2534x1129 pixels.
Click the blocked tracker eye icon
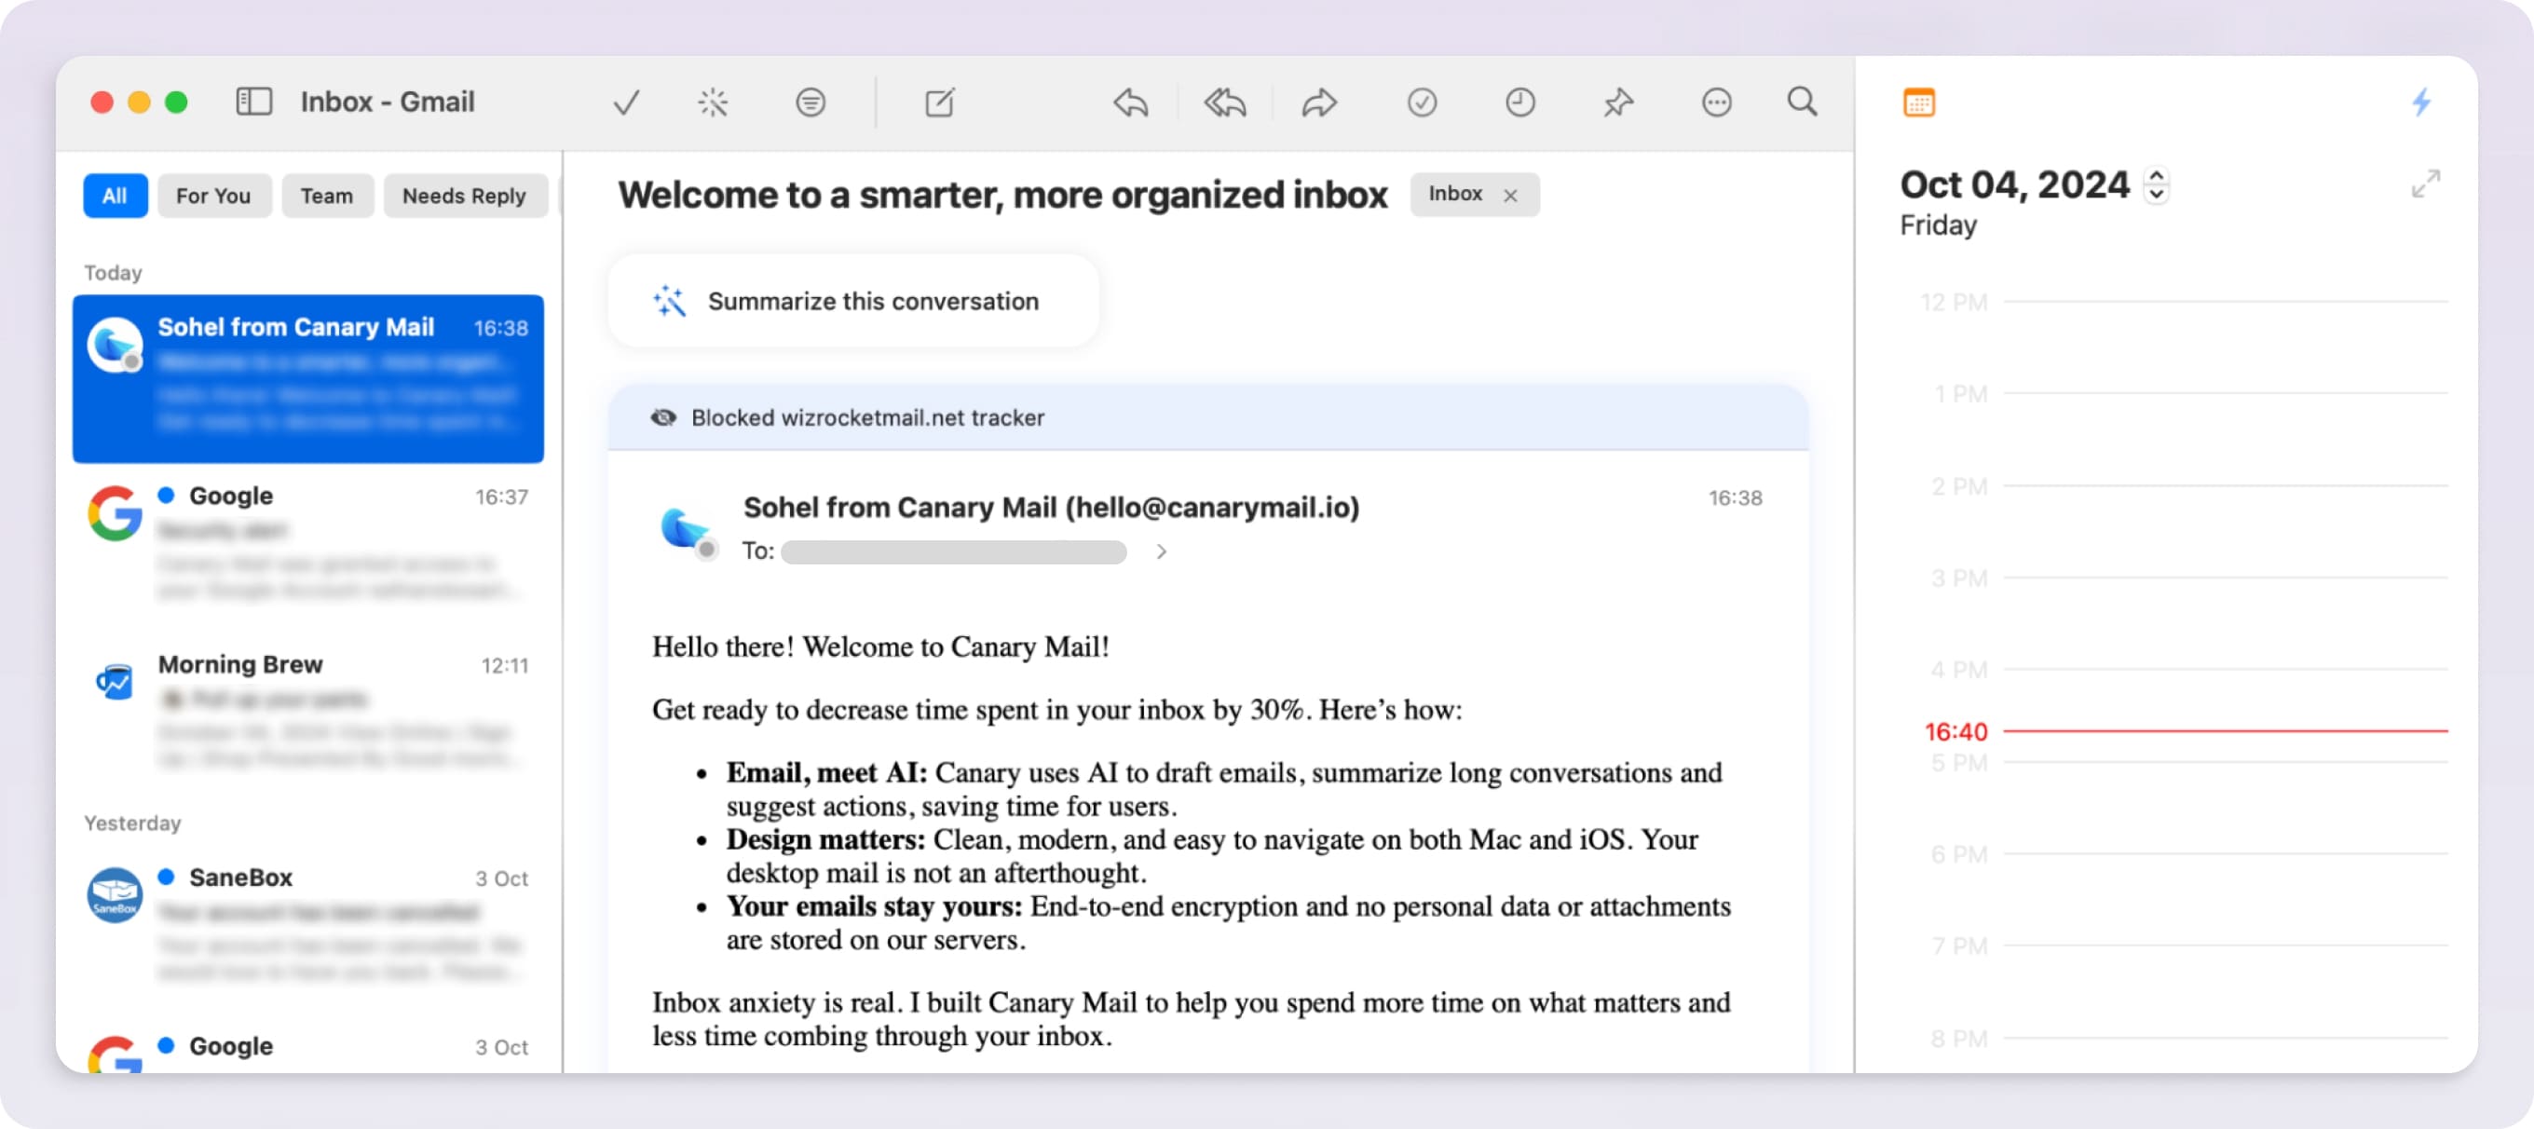[663, 418]
